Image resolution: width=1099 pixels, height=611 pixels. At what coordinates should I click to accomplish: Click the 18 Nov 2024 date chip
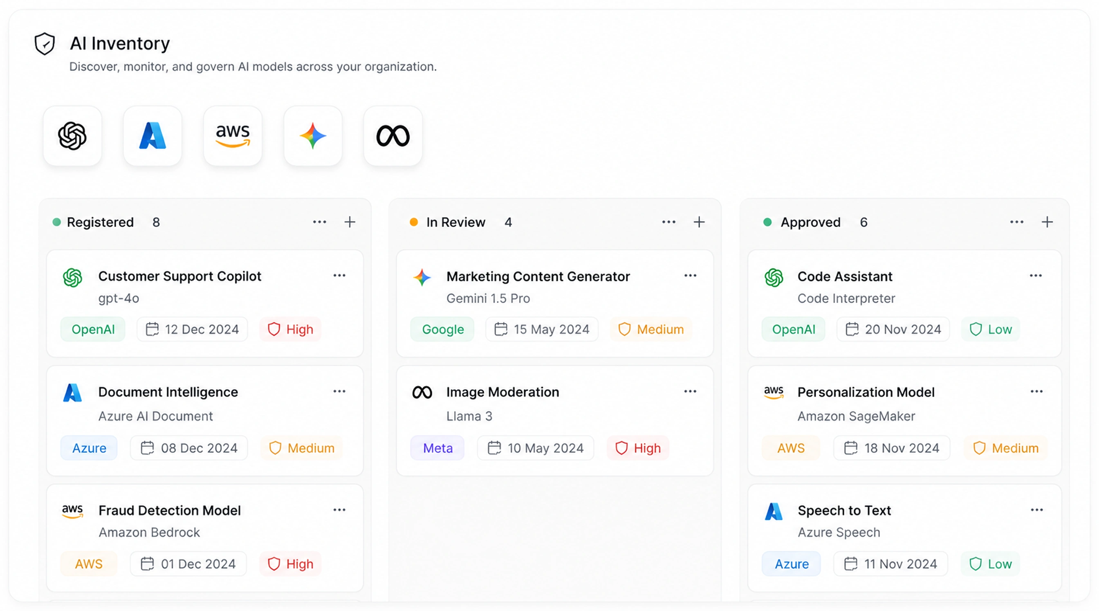pyautogui.click(x=892, y=448)
